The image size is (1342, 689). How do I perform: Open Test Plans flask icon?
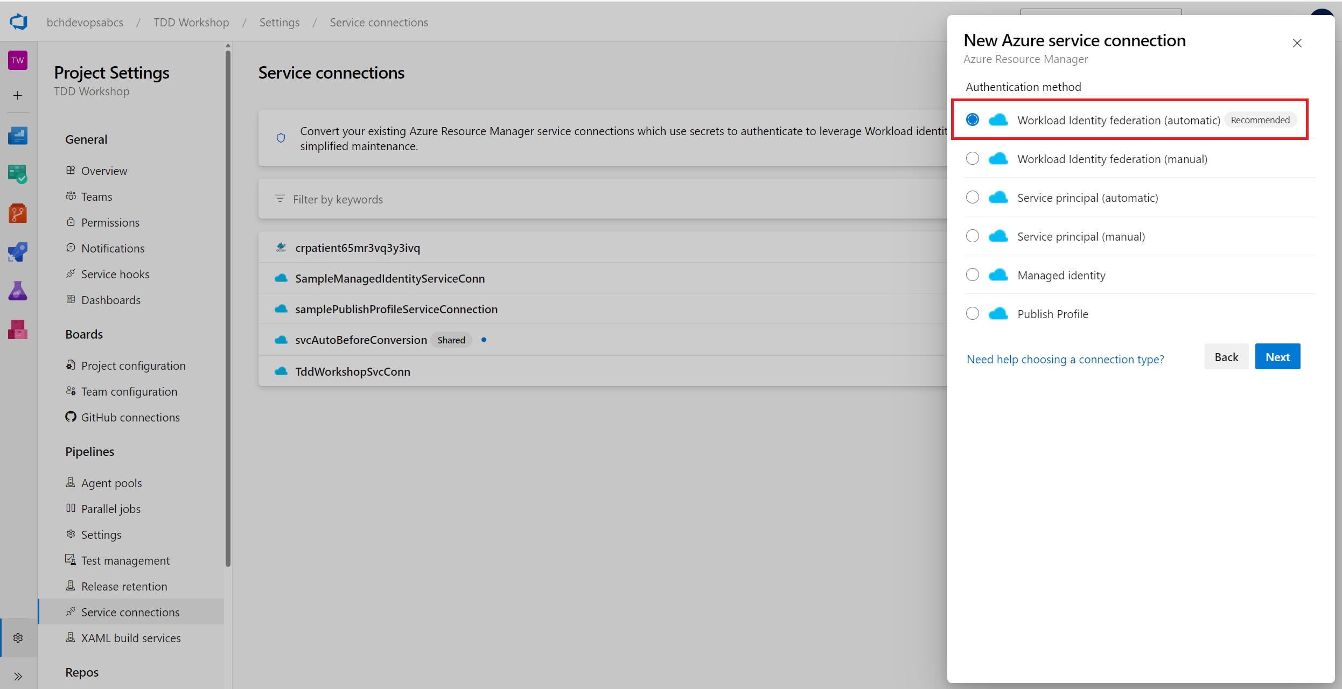(x=18, y=291)
